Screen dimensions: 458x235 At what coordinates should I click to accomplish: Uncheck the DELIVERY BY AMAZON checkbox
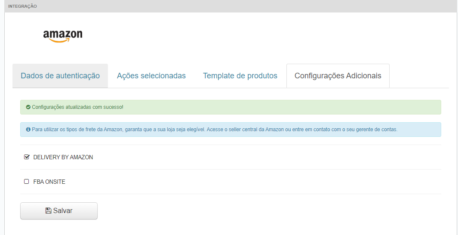click(27, 157)
